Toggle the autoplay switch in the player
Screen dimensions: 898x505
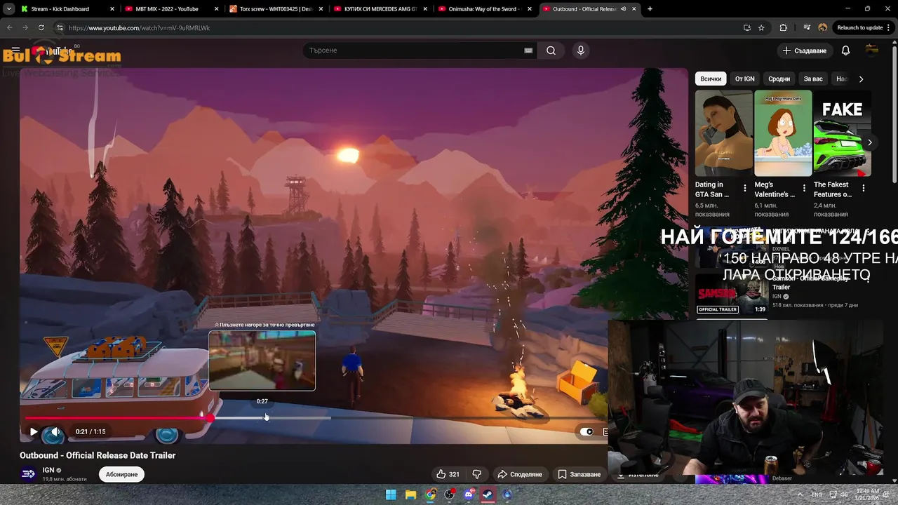(x=587, y=432)
